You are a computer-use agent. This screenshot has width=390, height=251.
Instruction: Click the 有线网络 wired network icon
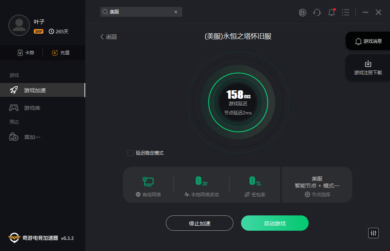tap(148, 181)
